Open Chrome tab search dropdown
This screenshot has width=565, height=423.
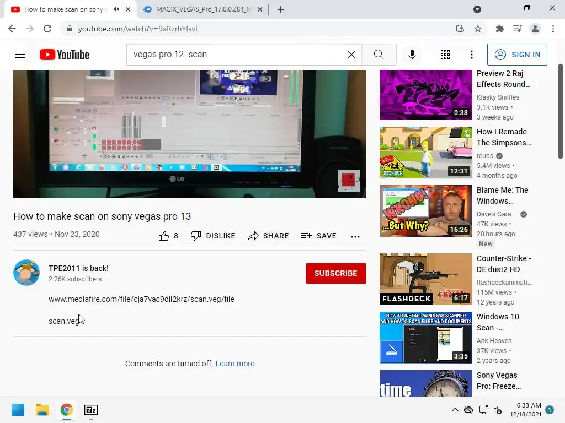[x=477, y=9]
